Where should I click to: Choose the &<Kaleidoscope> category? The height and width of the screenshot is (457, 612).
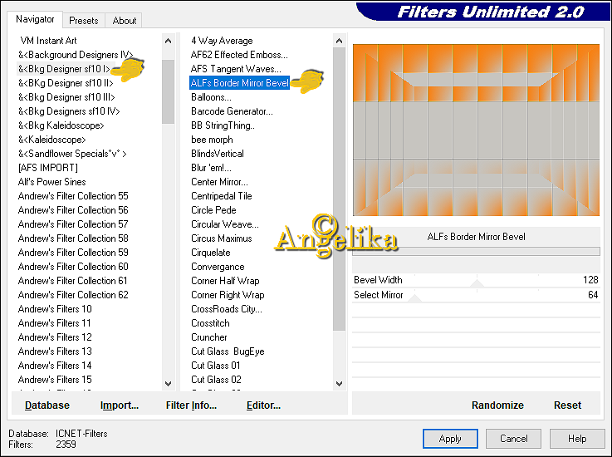tap(52, 140)
